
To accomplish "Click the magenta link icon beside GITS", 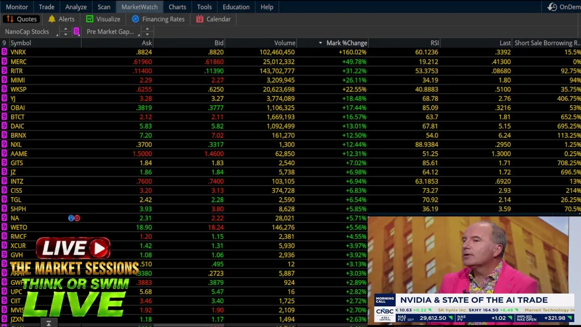I will [x=4, y=163].
